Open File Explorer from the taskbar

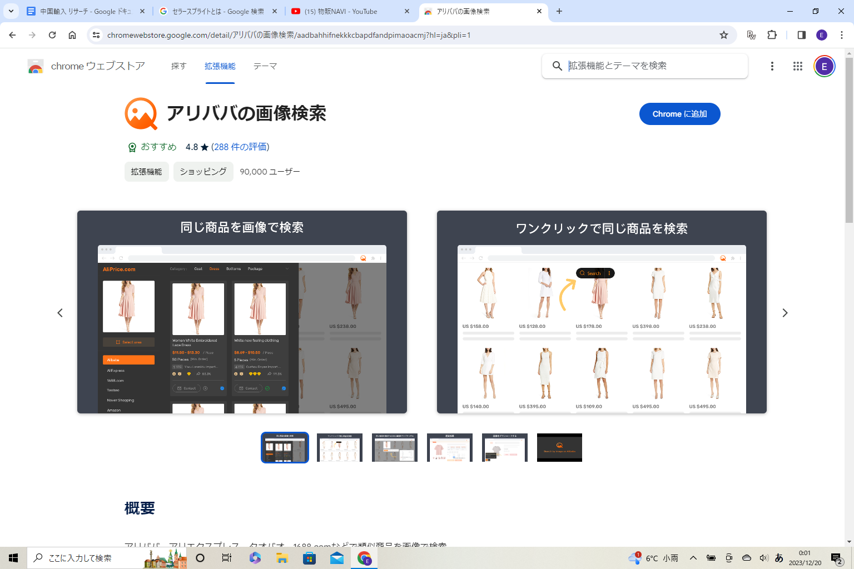pos(282,558)
